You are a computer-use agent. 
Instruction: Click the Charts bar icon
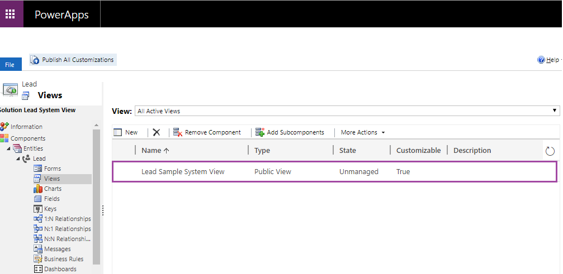(37, 189)
